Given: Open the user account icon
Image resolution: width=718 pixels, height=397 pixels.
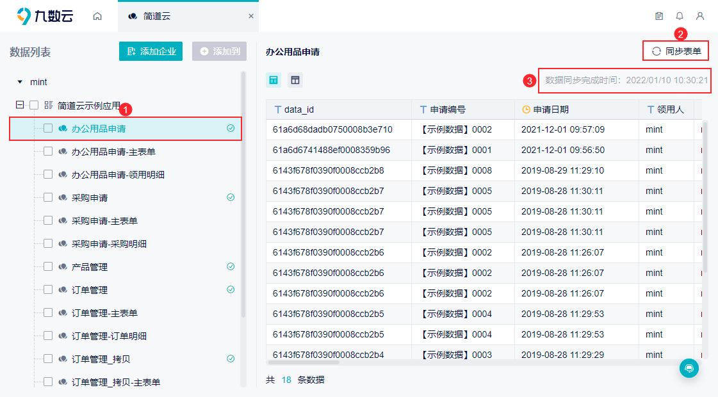Looking at the screenshot, I should coord(700,16).
